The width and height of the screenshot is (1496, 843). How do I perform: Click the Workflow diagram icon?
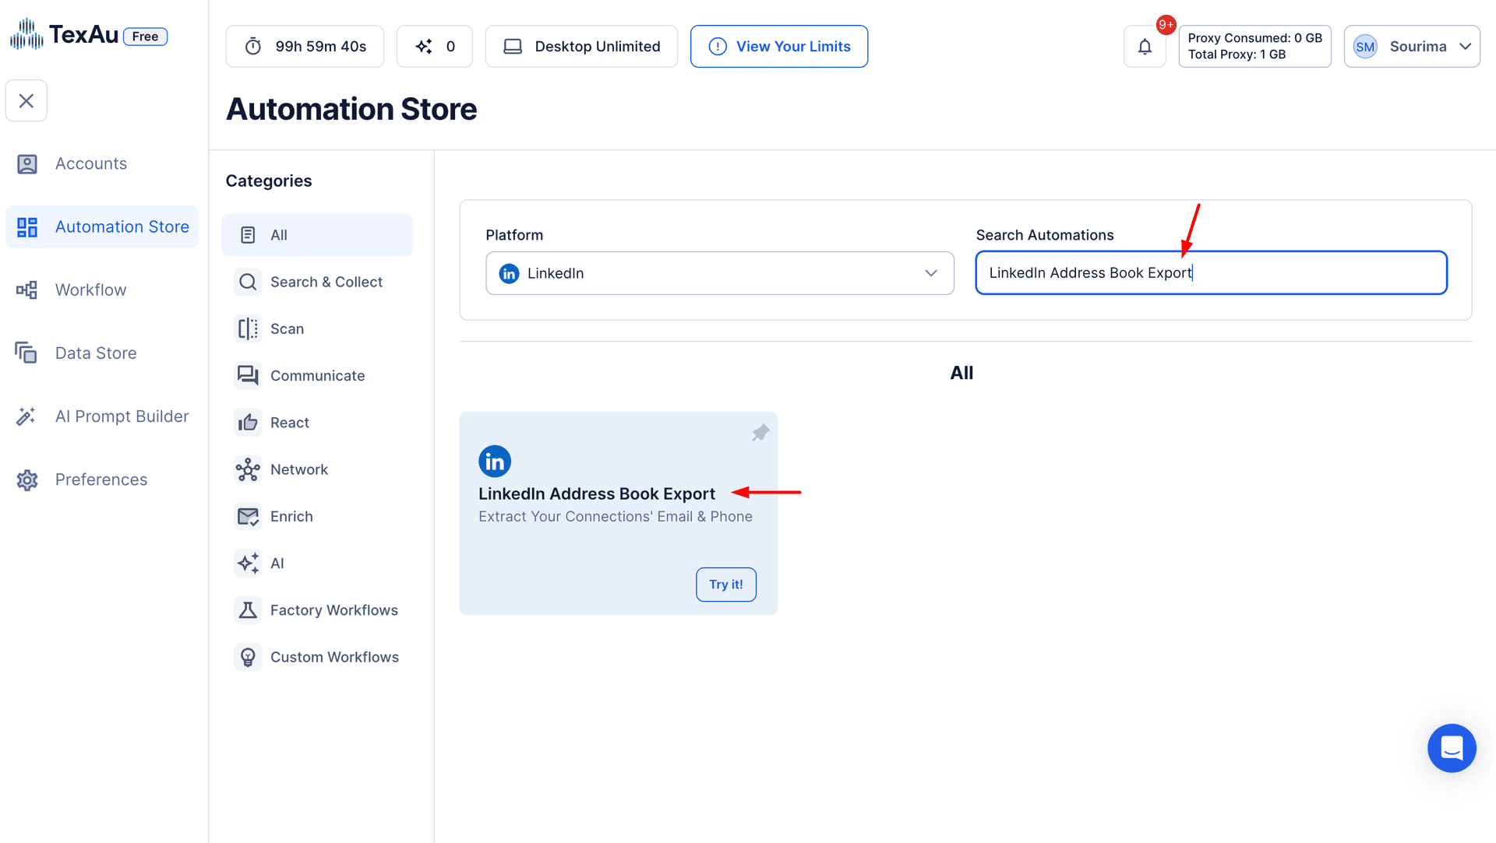[27, 290]
